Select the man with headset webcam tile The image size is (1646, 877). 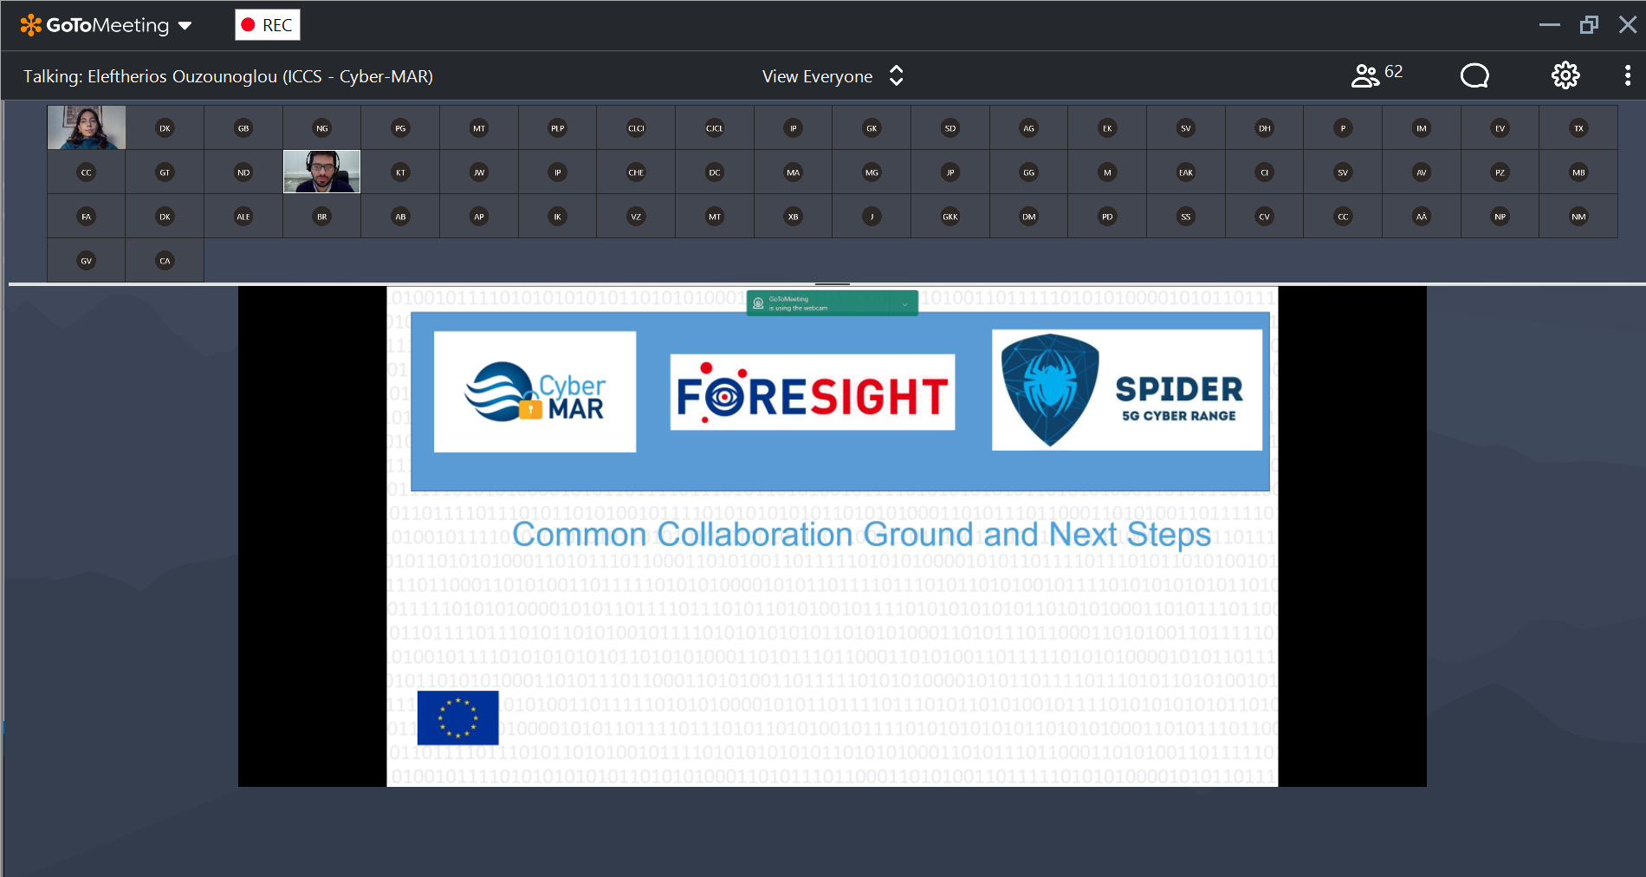(321, 172)
